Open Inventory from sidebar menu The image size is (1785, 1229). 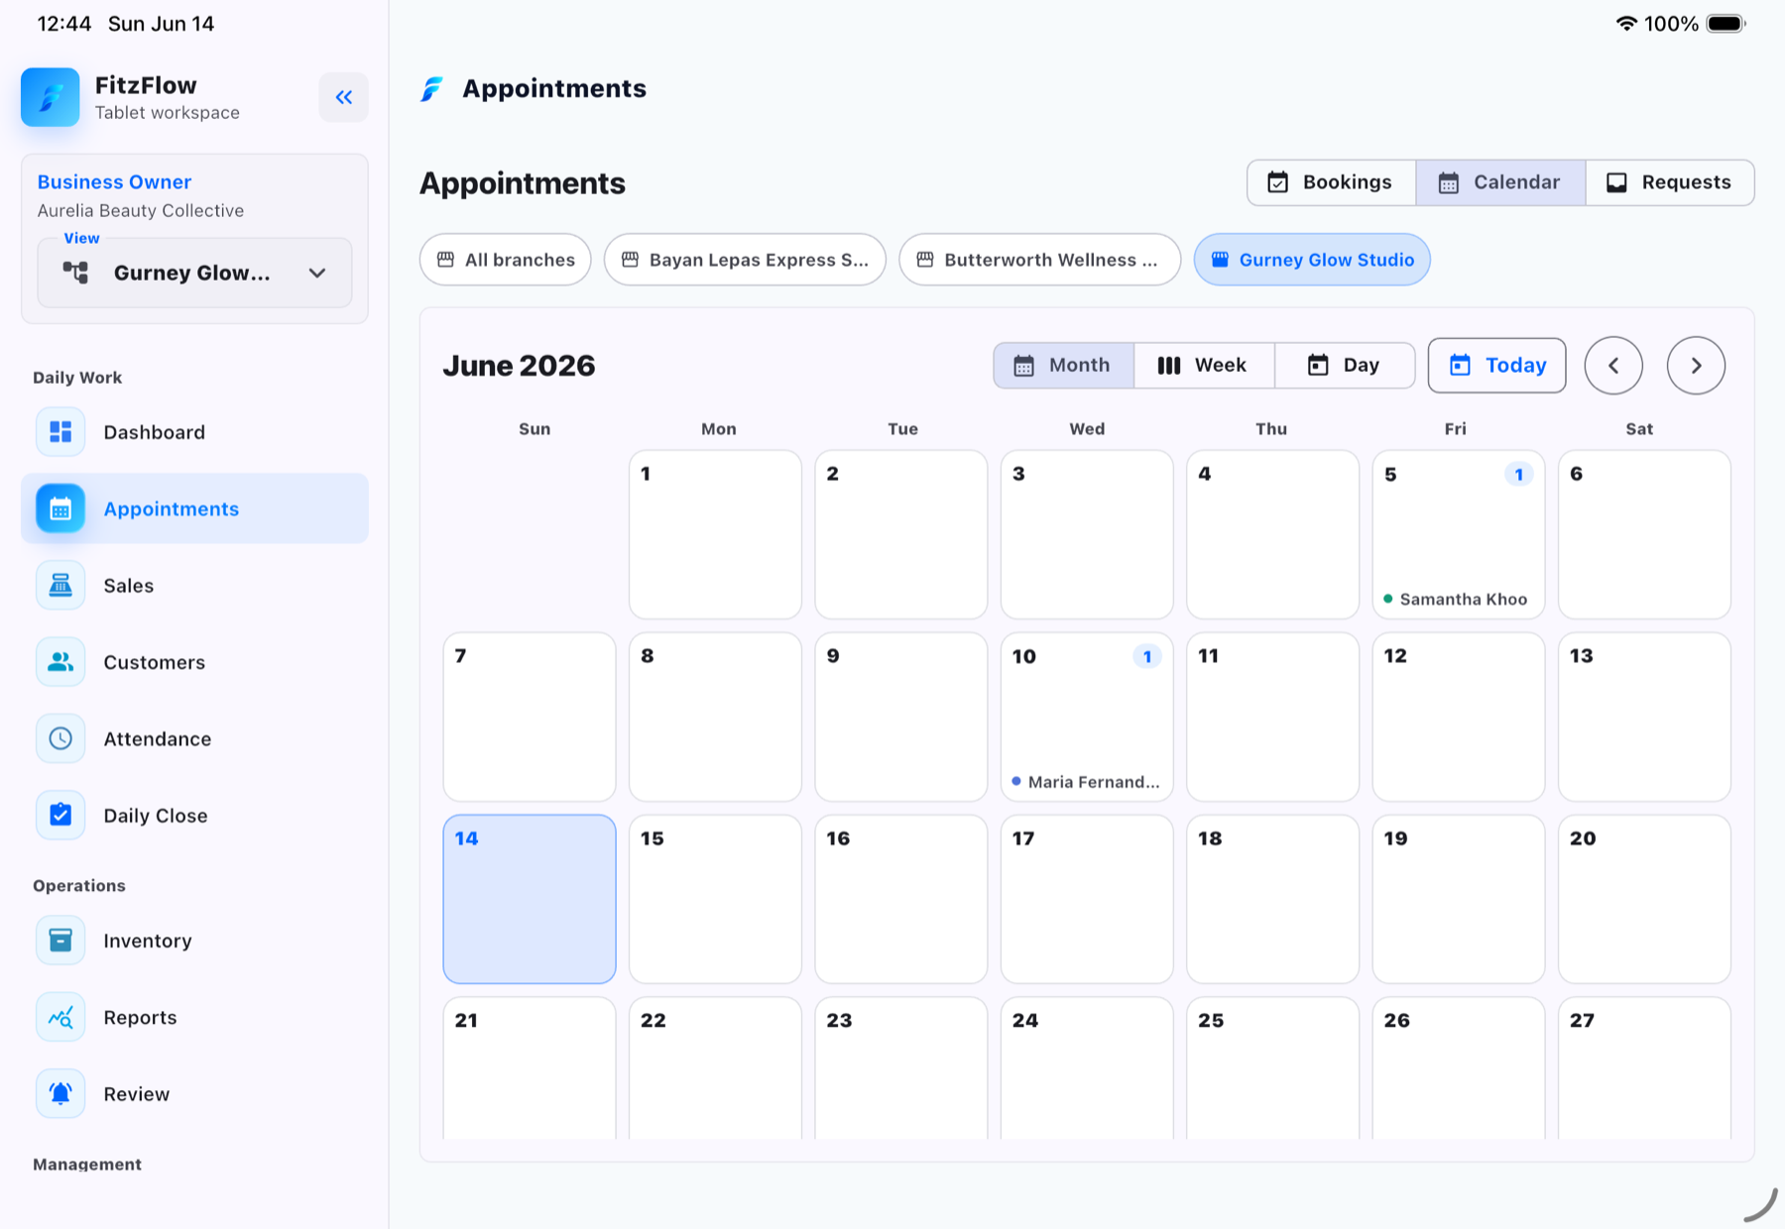194,941
